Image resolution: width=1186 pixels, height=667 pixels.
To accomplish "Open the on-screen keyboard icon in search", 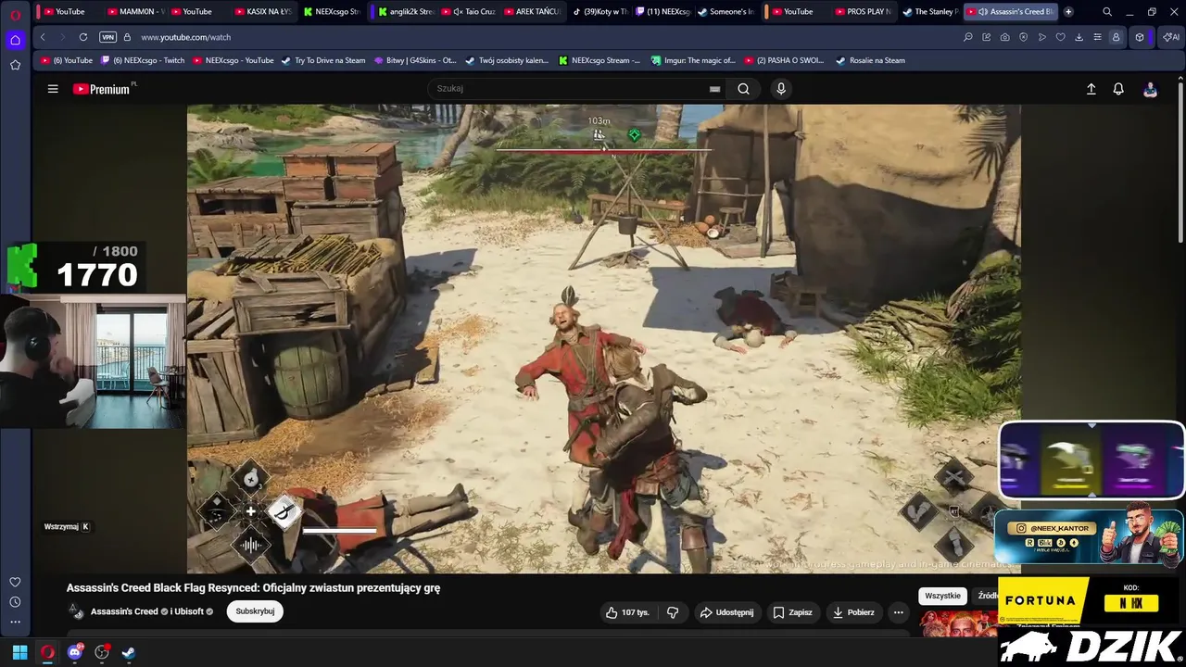I will (x=714, y=89).
